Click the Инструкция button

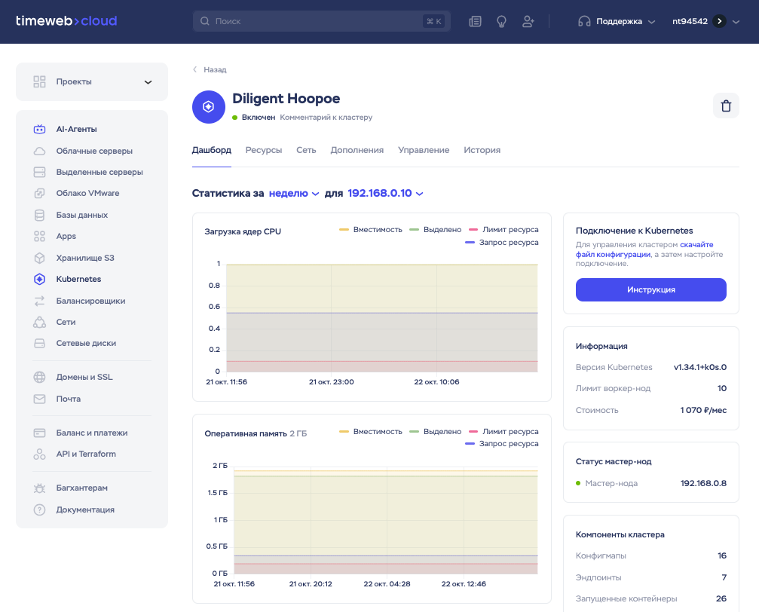tap(650, 289)
